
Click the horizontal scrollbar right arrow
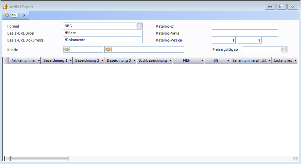pos(295,158)
